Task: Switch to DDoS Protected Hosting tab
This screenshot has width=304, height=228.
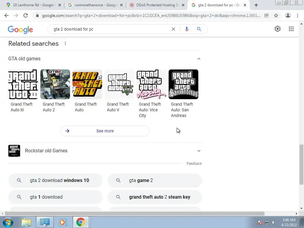Action: click(x=157, y=5)
